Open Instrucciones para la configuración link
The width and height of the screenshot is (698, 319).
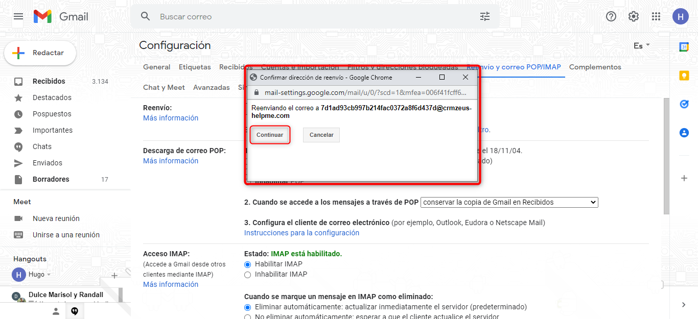301,233
